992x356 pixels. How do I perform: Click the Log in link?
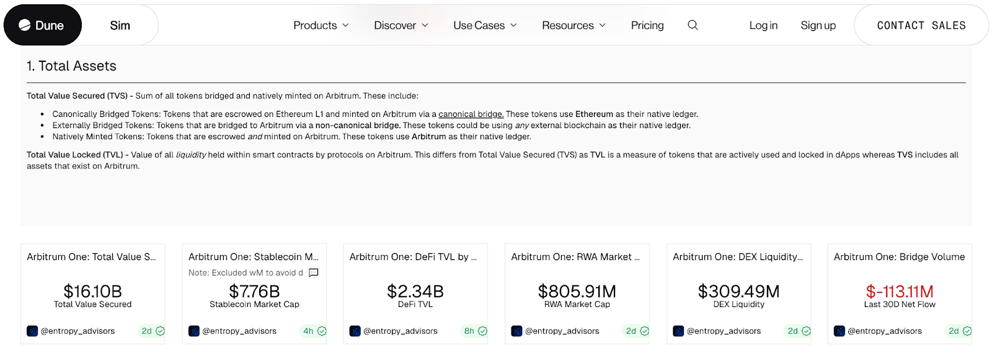(763, 25)
